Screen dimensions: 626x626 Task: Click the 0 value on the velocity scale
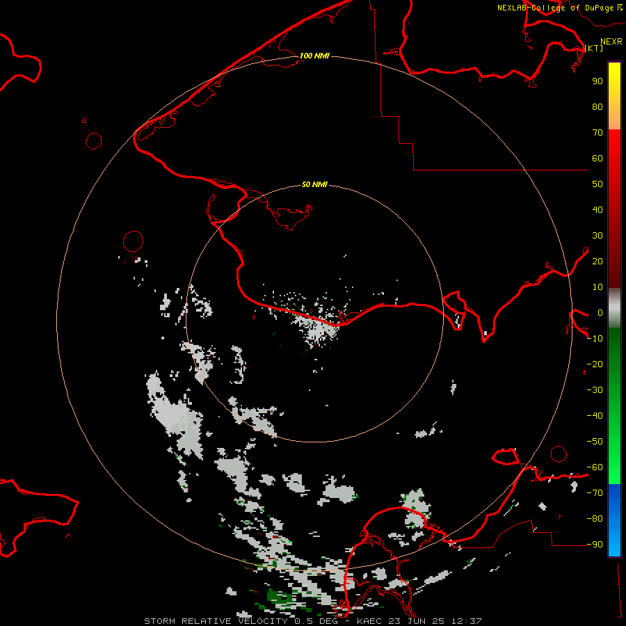click(600, 313)
